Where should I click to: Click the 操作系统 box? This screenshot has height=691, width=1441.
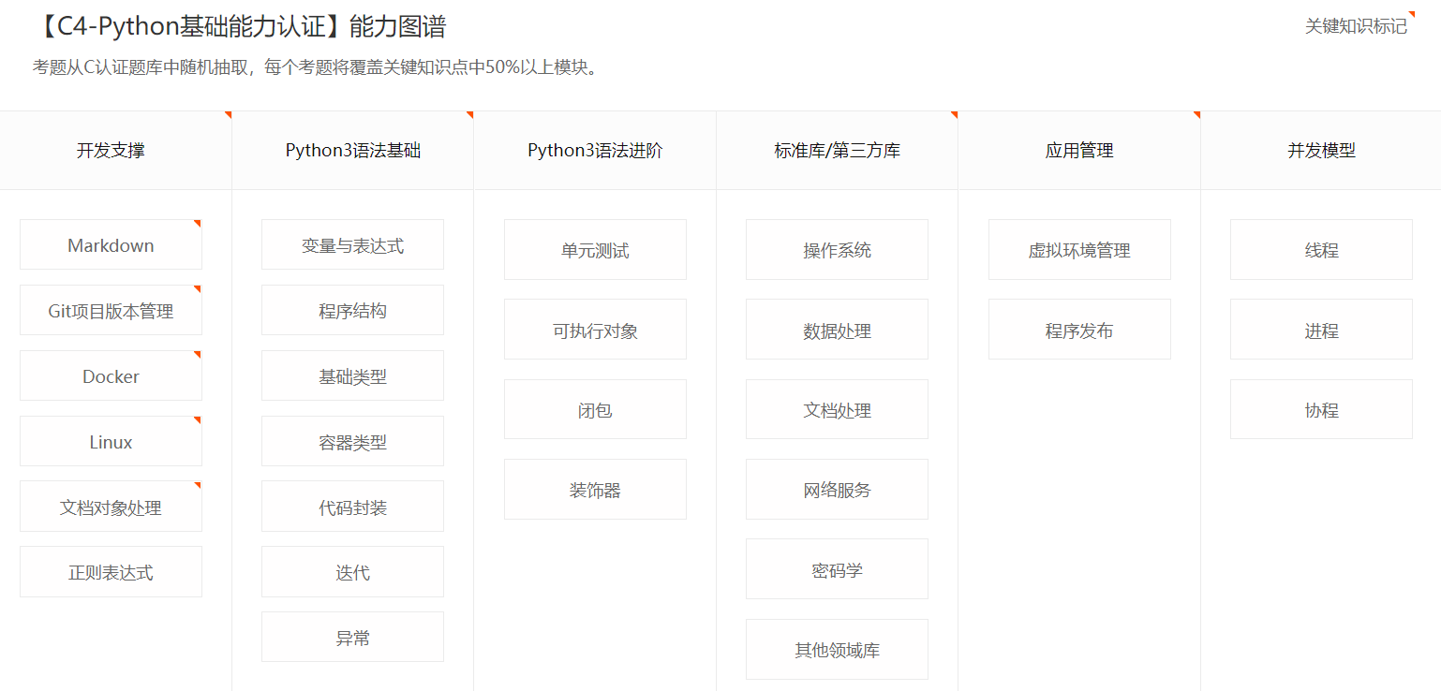pyautogui.click(x=837, y=250)
